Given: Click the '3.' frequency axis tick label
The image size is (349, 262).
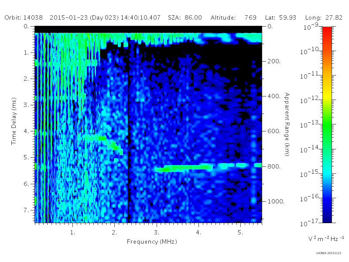Looking at the screenshot, I should 157,233.
